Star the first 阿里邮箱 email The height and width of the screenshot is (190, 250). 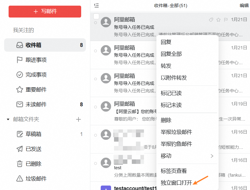pos(218,20)
